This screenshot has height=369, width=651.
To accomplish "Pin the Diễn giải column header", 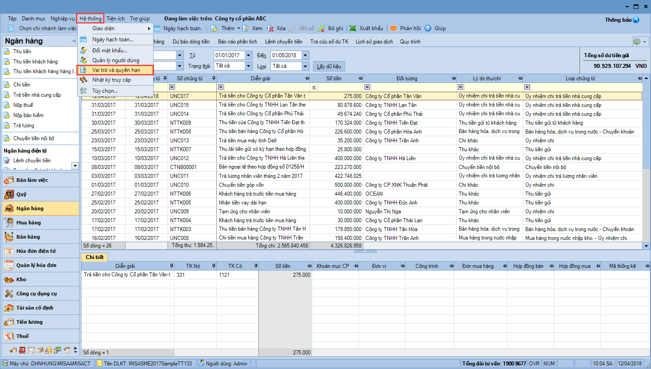I will coord(307,79).
